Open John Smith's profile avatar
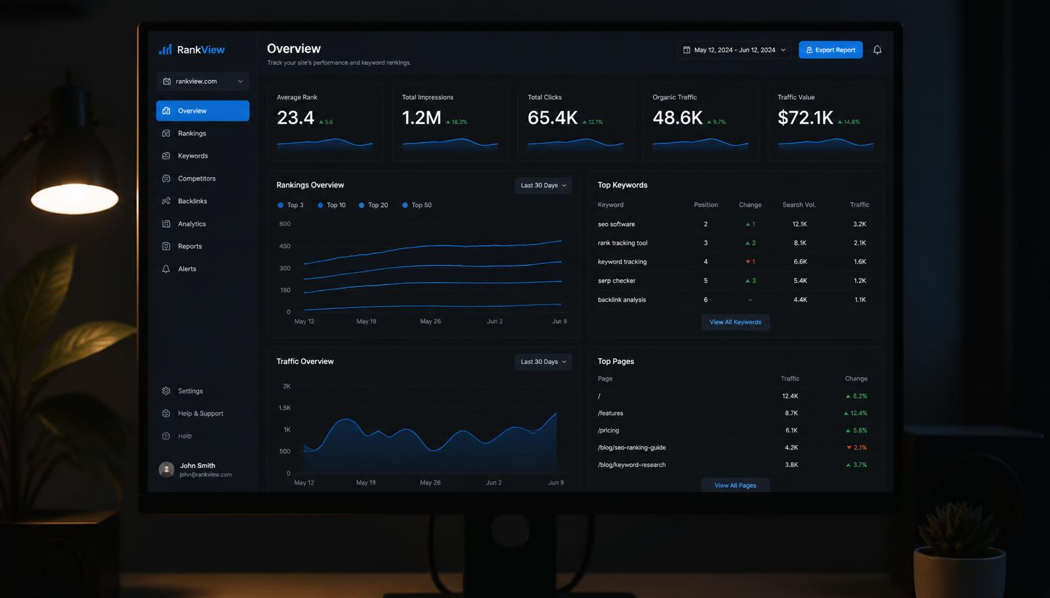 pyautogui.click(x=167, y=469)
